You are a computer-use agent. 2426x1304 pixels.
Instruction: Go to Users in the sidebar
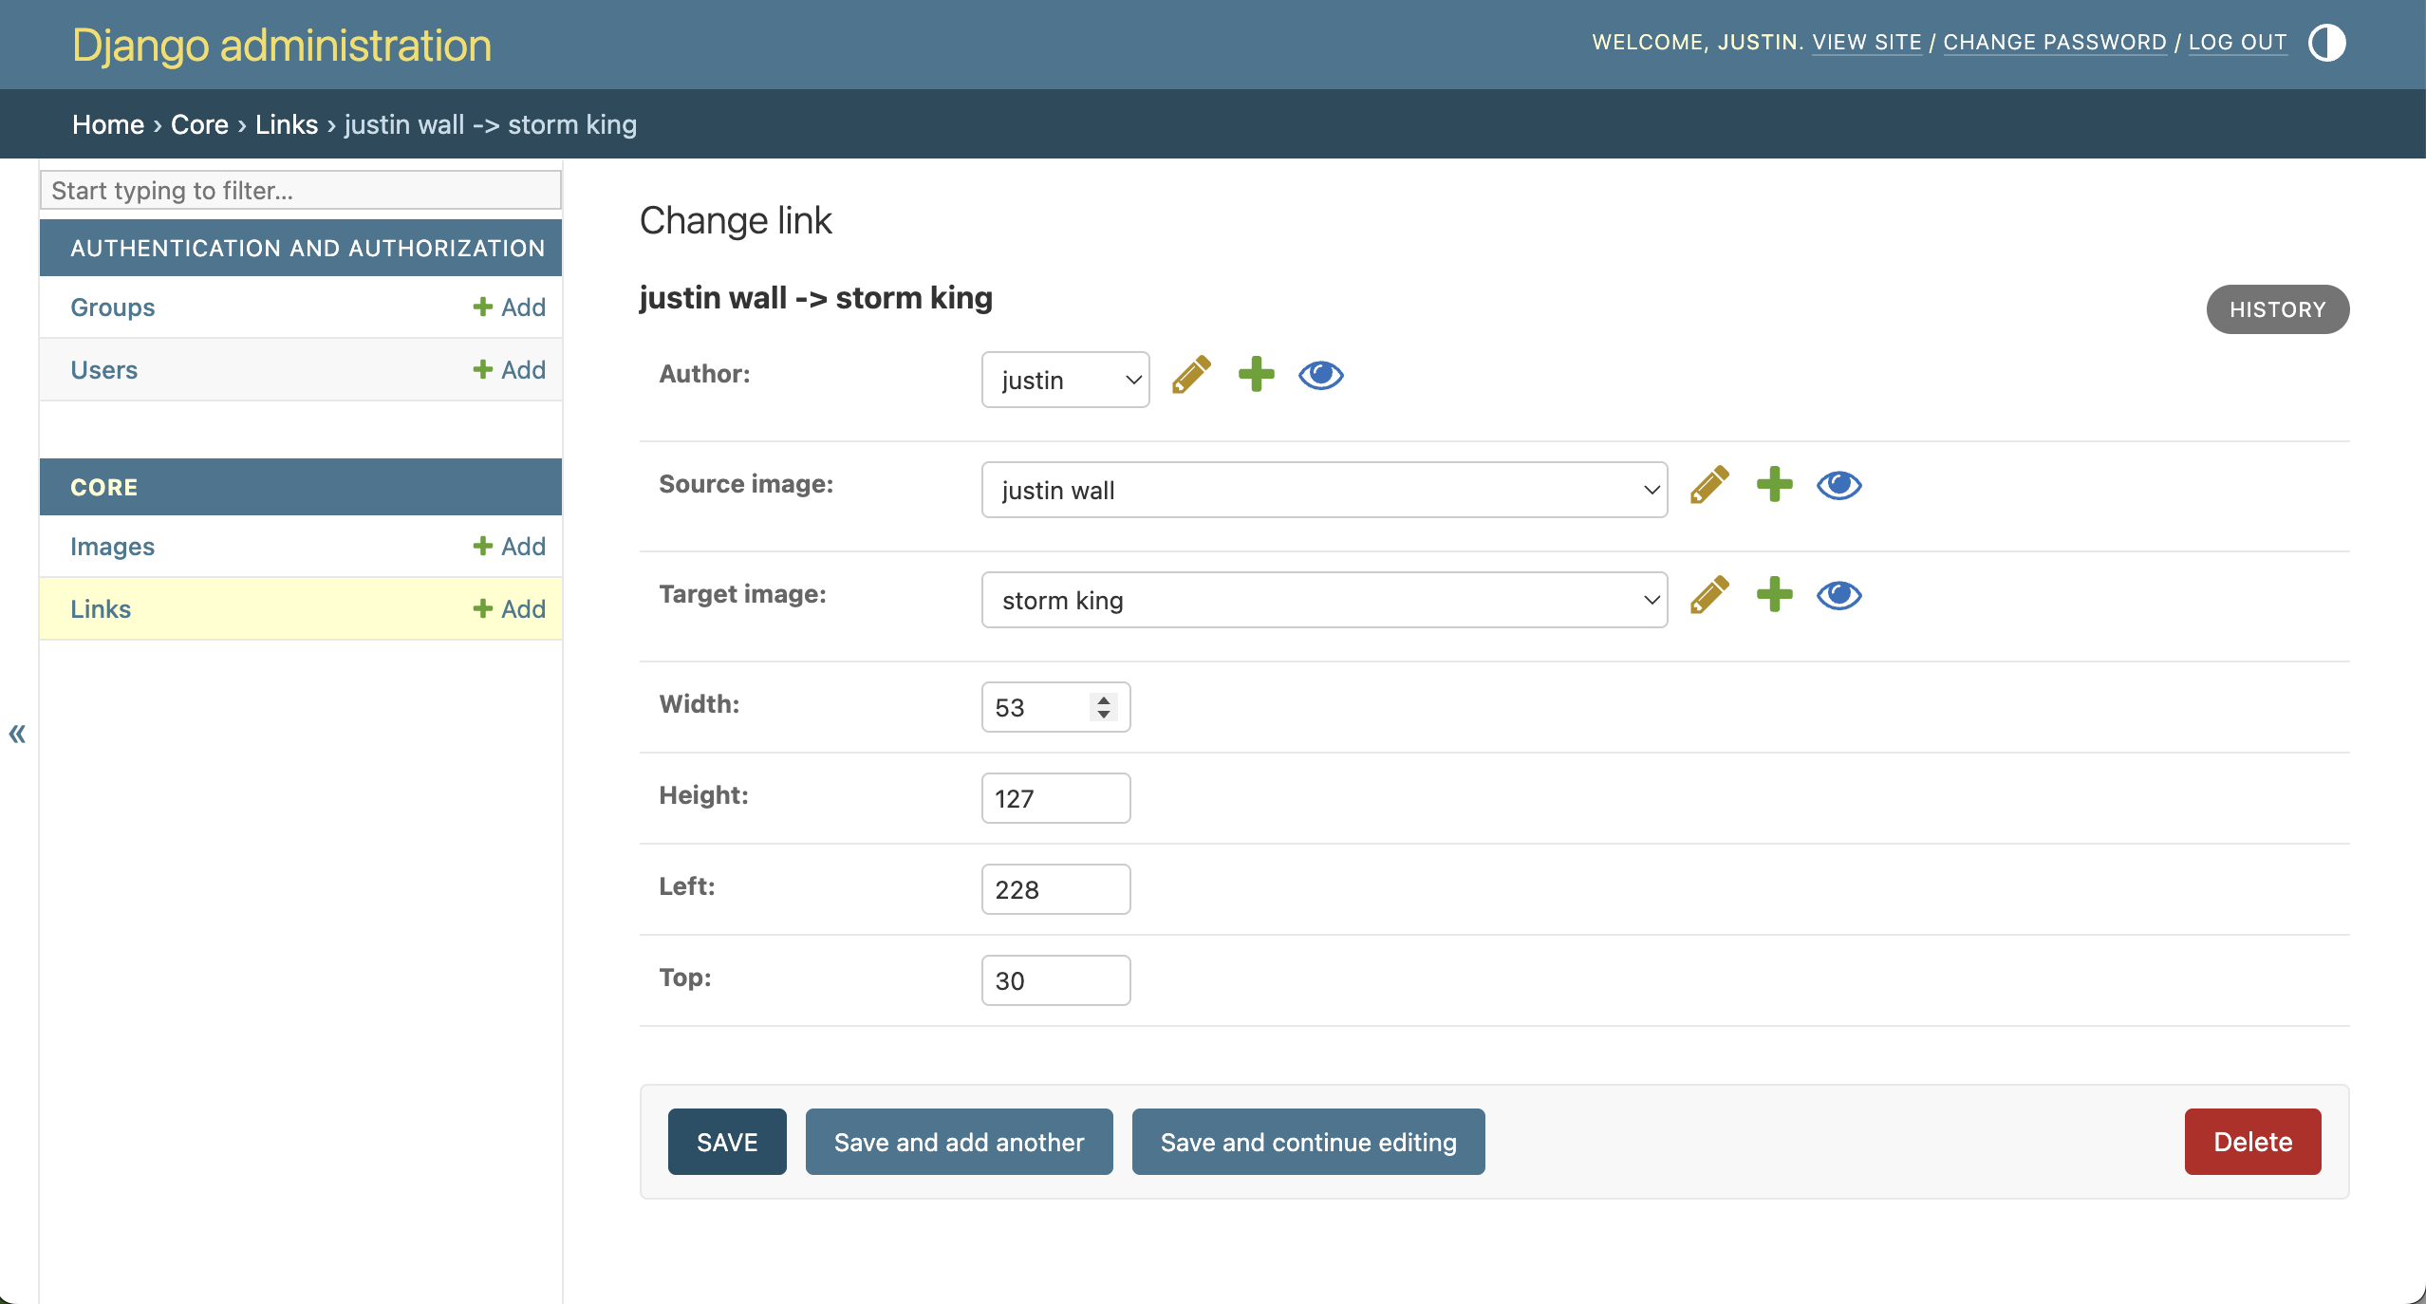click(103, 369)
